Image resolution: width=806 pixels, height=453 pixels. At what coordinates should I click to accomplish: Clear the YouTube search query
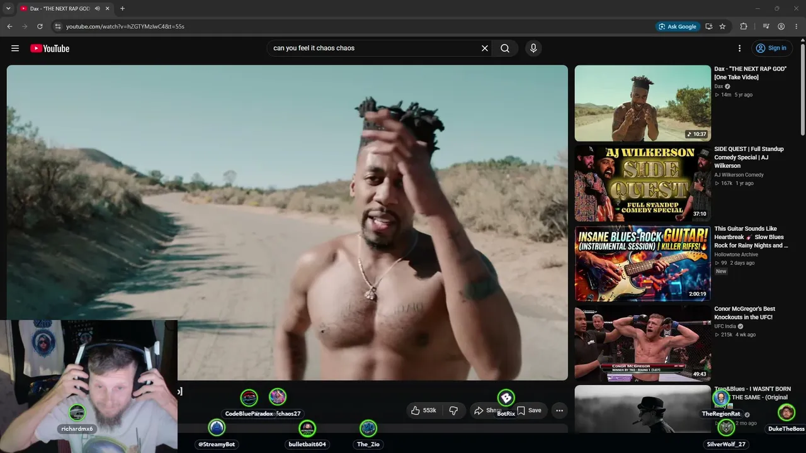485,48
